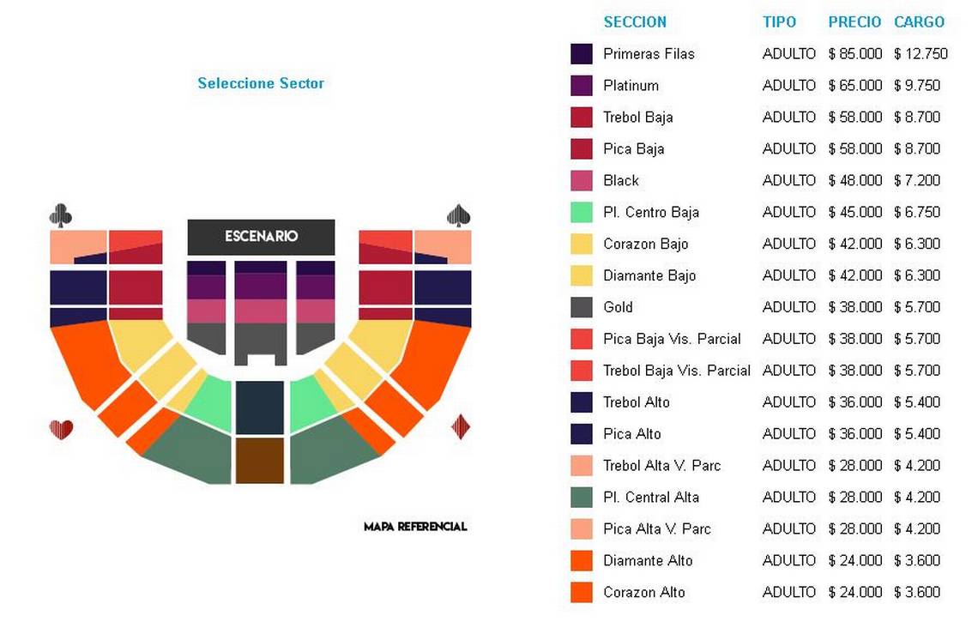
Task: Click the Black section pink swatch
Action: coord(582,180)
